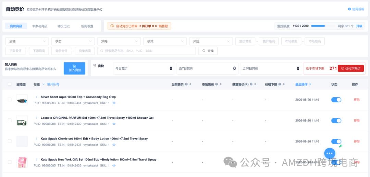Toggle status switch for Kate Spade Cherie
The image size is (370, 177).
point(336,141)
